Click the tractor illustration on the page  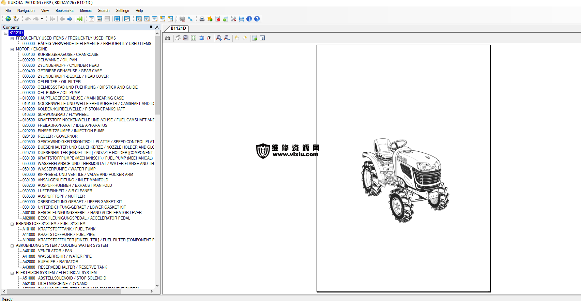[405, 180]
